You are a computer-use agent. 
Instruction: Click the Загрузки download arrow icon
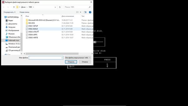click(6, 27)
